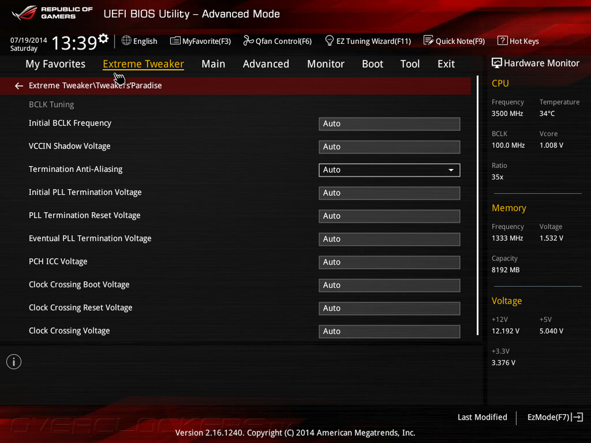Click the CPU frequency value 3500 MHz

pyautogui.click(x=507, y=114)
